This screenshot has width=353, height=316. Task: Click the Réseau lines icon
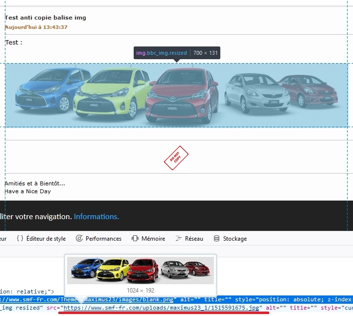tap(179, 238)
